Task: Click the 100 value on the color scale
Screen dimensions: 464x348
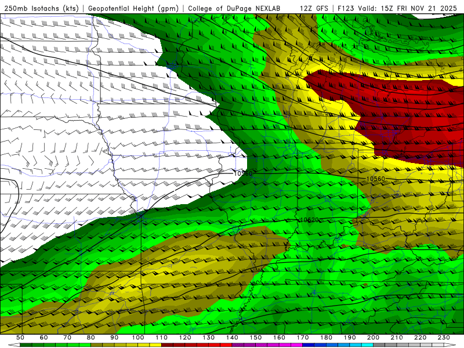Action: coord(138,338)
